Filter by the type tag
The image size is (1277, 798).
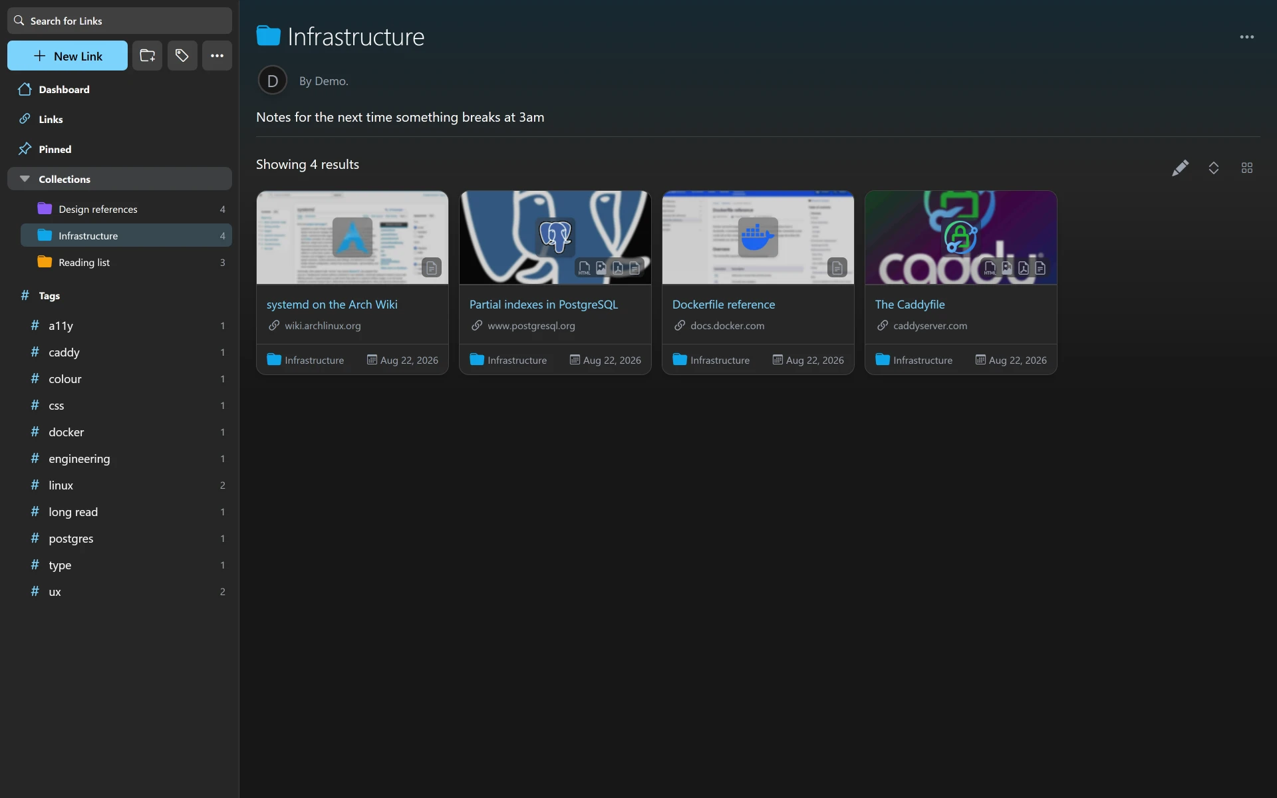coord(126,565)
